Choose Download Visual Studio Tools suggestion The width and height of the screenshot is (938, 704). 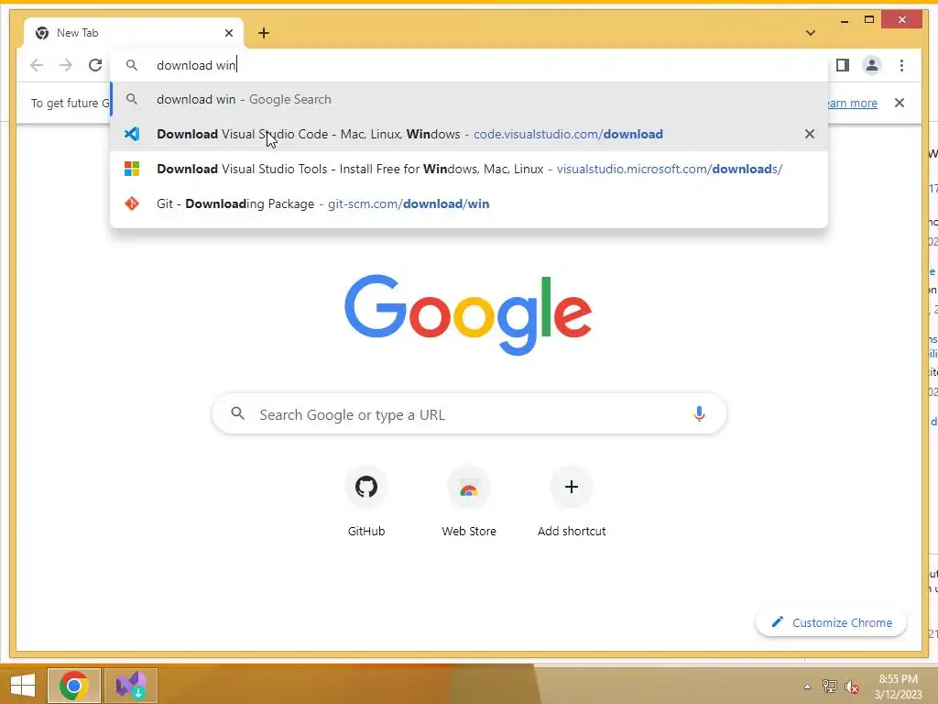(469, 169)
